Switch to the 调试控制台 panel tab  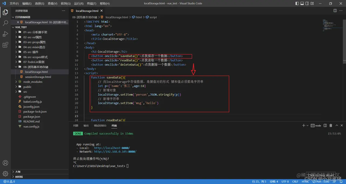coord(100,126)
